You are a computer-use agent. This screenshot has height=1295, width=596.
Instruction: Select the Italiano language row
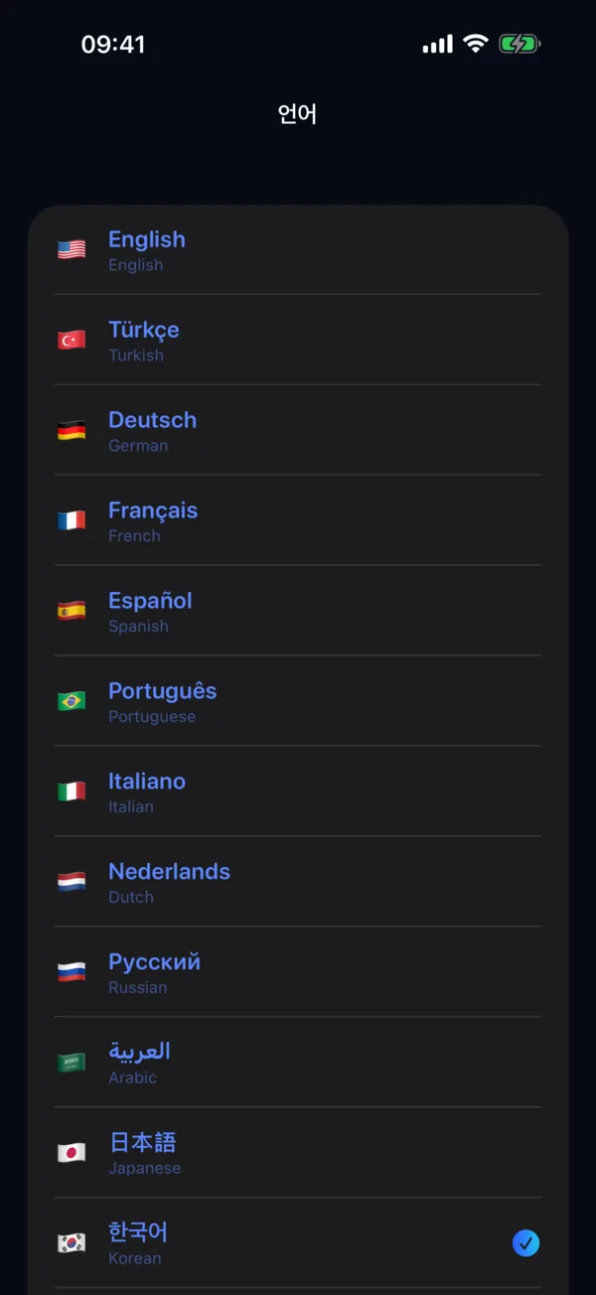click(x=298, y=791)
